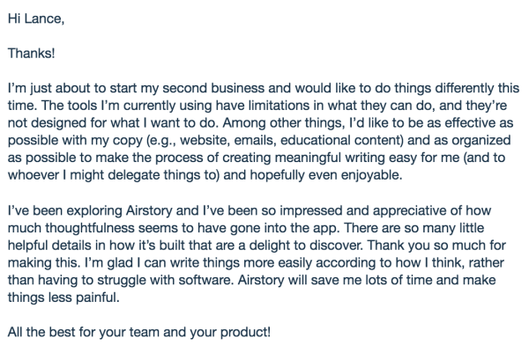529x353 pixels.
Task: Click the phrase 'delight to discover'
Action: tap(305, 246)
